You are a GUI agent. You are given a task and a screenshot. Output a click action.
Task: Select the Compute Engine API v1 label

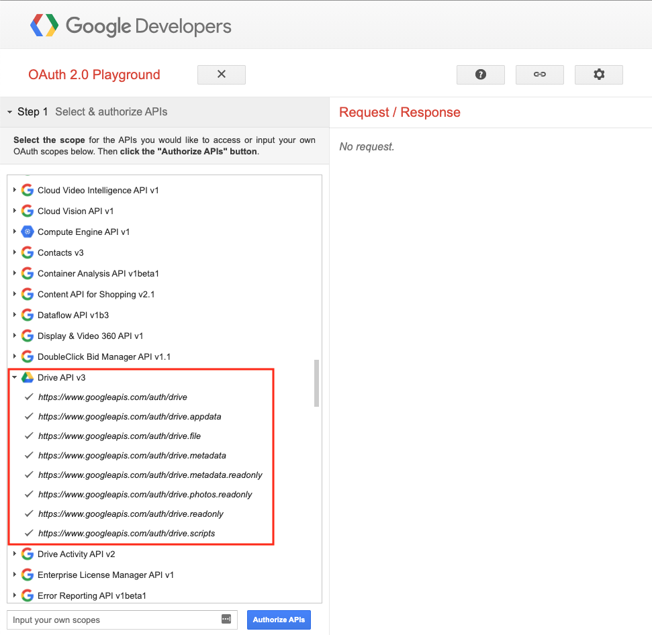83,232
